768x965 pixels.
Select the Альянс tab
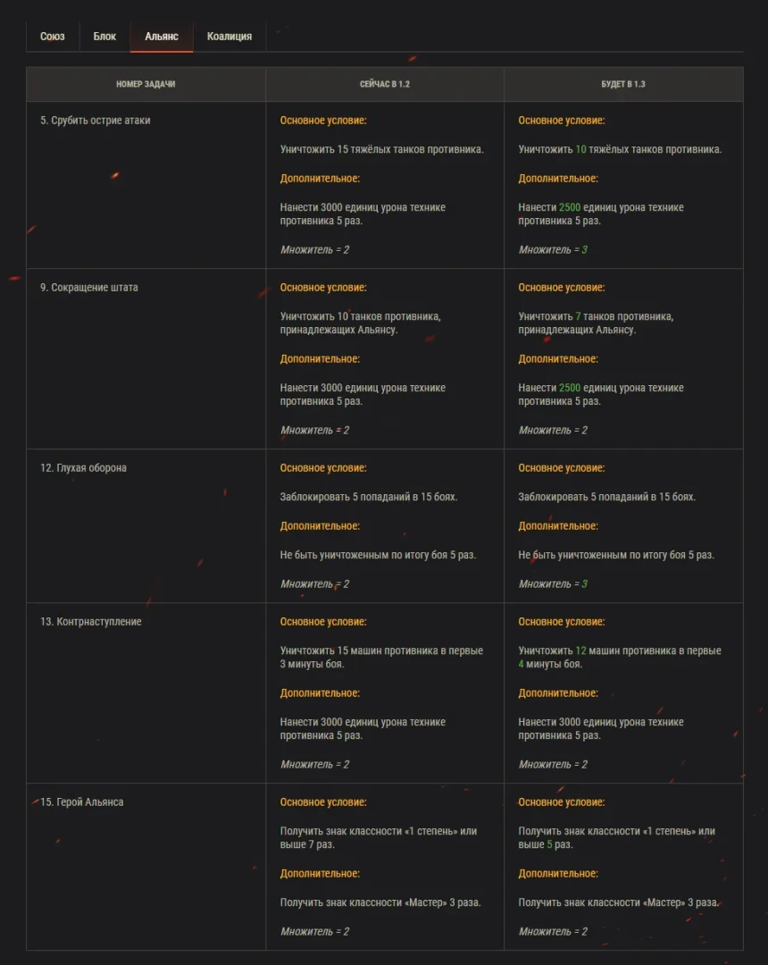tap(162, 37)
